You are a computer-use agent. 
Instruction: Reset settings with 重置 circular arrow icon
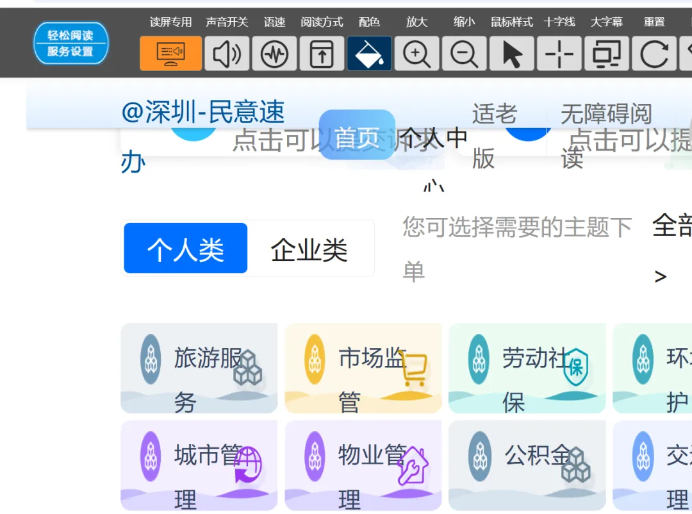[x=654, y=54]
